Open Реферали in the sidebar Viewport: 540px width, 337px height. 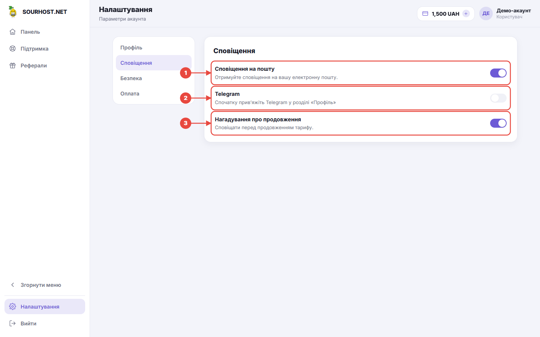[x=45, y=66]
